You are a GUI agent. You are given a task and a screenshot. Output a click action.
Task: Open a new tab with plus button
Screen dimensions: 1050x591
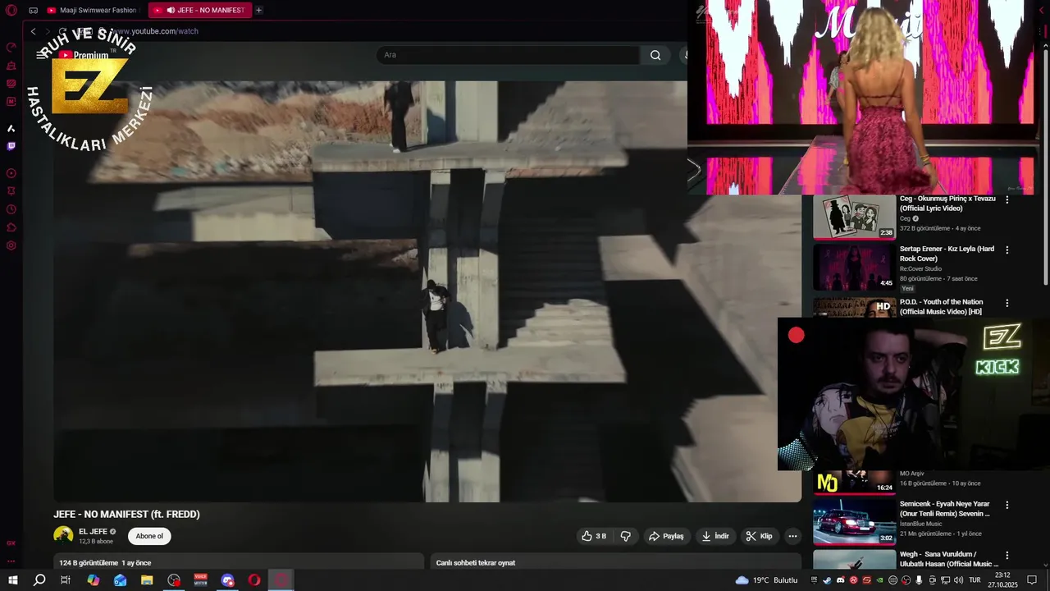258,11
